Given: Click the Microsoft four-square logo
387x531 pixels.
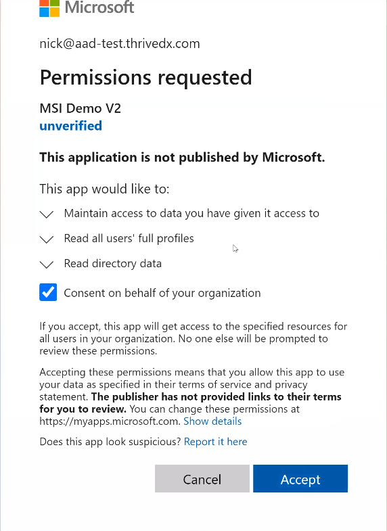Looking at the screenshot, I should 49,8.
